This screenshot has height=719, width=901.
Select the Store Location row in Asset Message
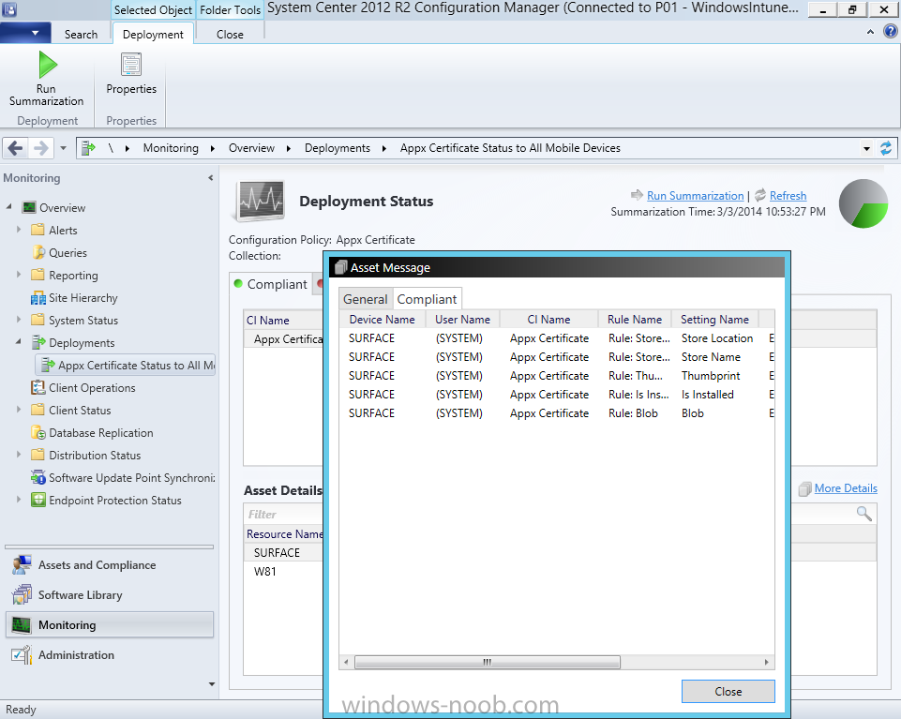click(x=556, y=338)
